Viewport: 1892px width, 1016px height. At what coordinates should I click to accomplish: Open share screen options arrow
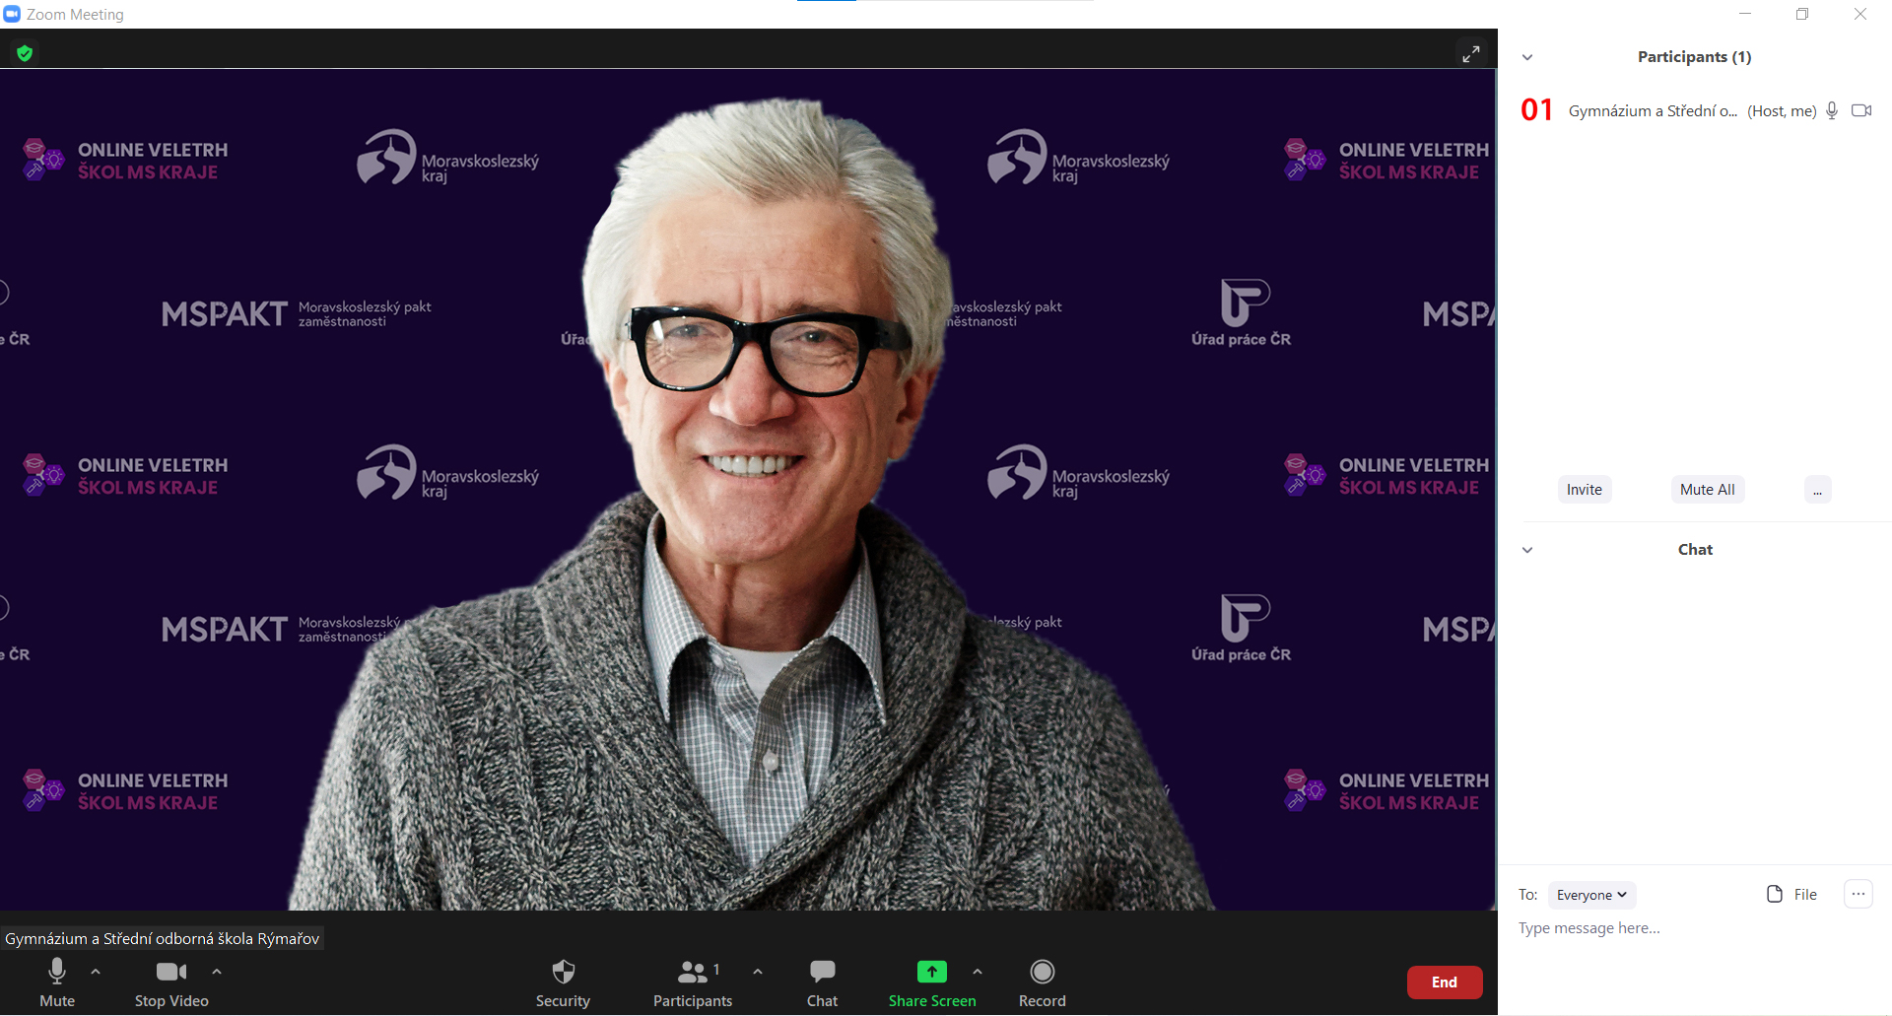[x=978, y=972]
